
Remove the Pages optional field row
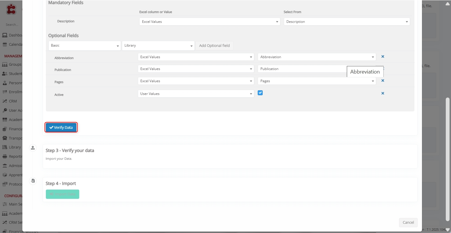(383, 81)
